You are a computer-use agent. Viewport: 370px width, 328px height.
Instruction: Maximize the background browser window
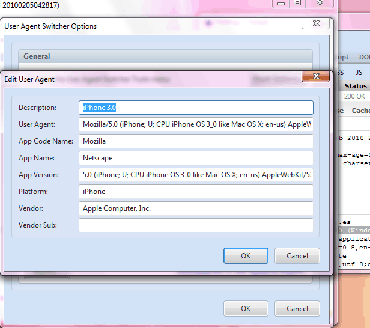coord(297,3)
